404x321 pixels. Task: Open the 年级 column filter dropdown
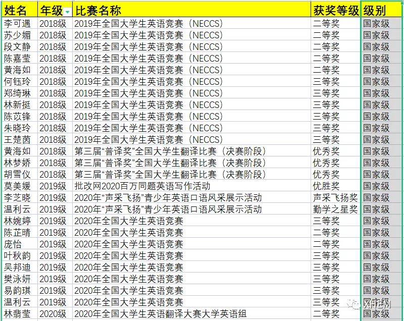point(67,9)
